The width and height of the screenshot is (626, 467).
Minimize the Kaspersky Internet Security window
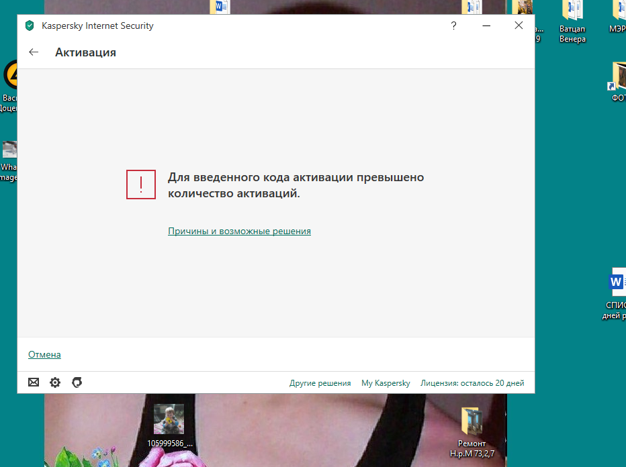pos(486,25)
